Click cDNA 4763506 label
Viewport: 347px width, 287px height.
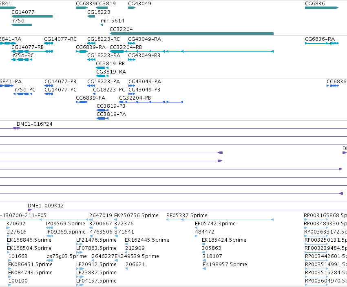101,232
